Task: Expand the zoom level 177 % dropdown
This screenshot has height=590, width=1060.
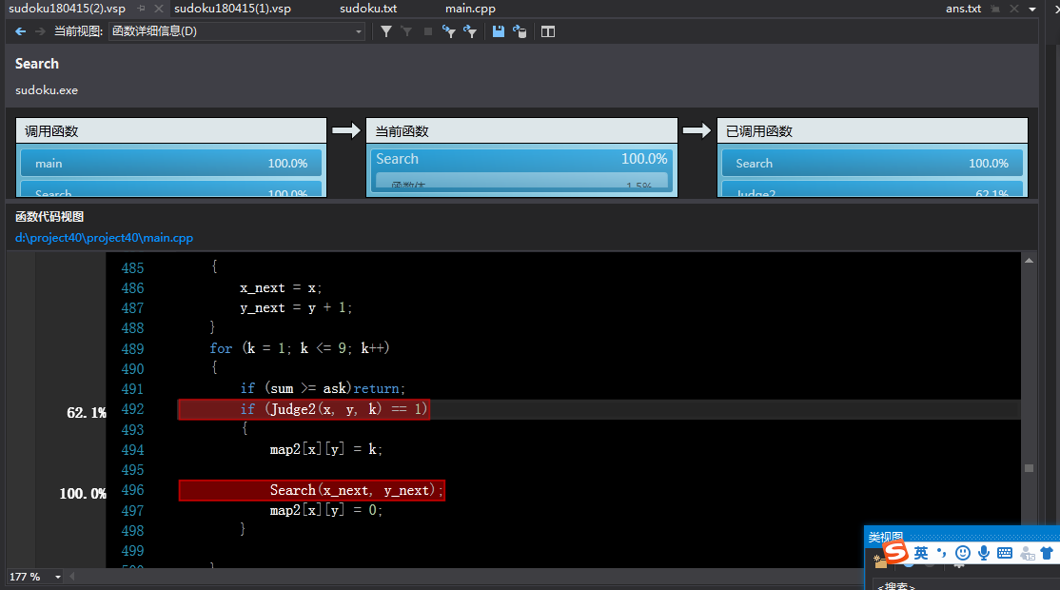Action: click(x=58, y=578)
